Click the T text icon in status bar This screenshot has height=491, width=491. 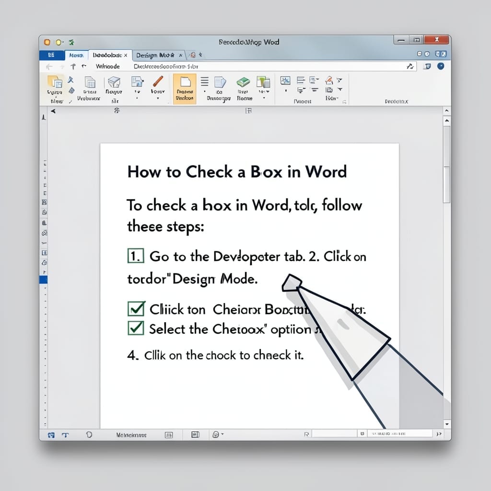point(65,435)
